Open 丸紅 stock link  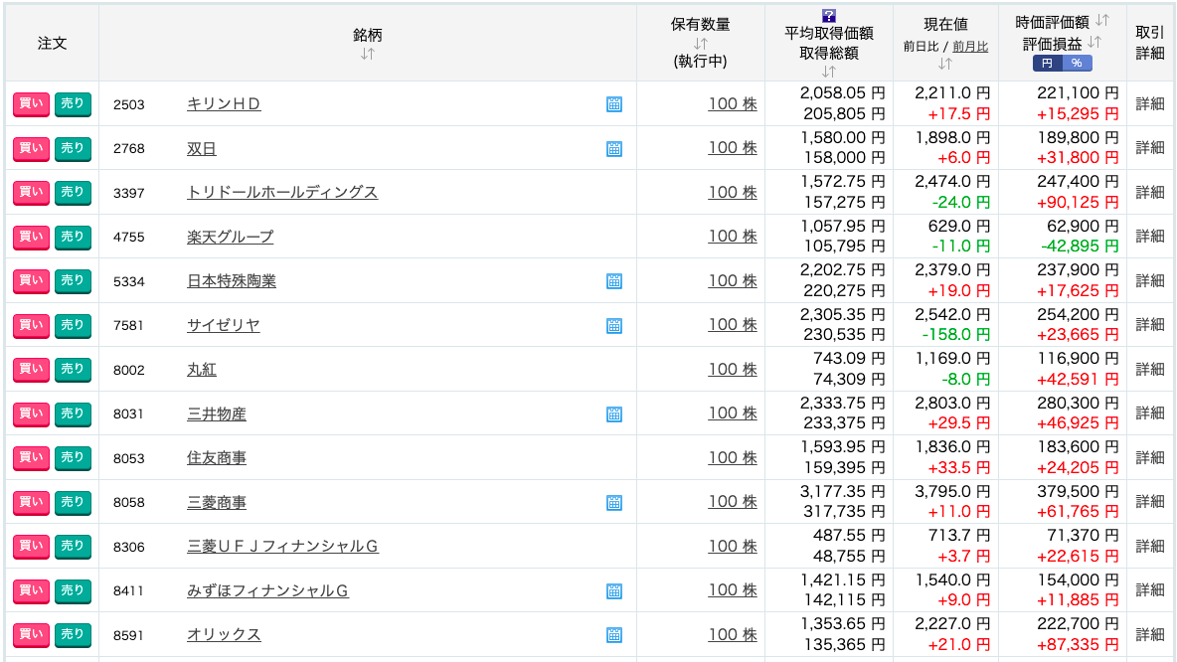tap(201, 370)
